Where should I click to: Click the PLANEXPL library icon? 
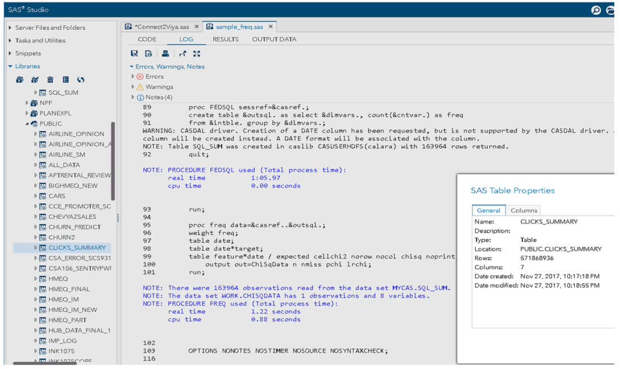[34, 113]
